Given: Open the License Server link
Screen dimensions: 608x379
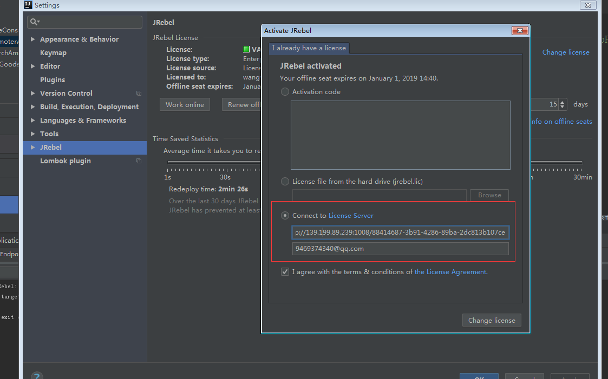Looking at the screenshot, I should coord(351,216).
